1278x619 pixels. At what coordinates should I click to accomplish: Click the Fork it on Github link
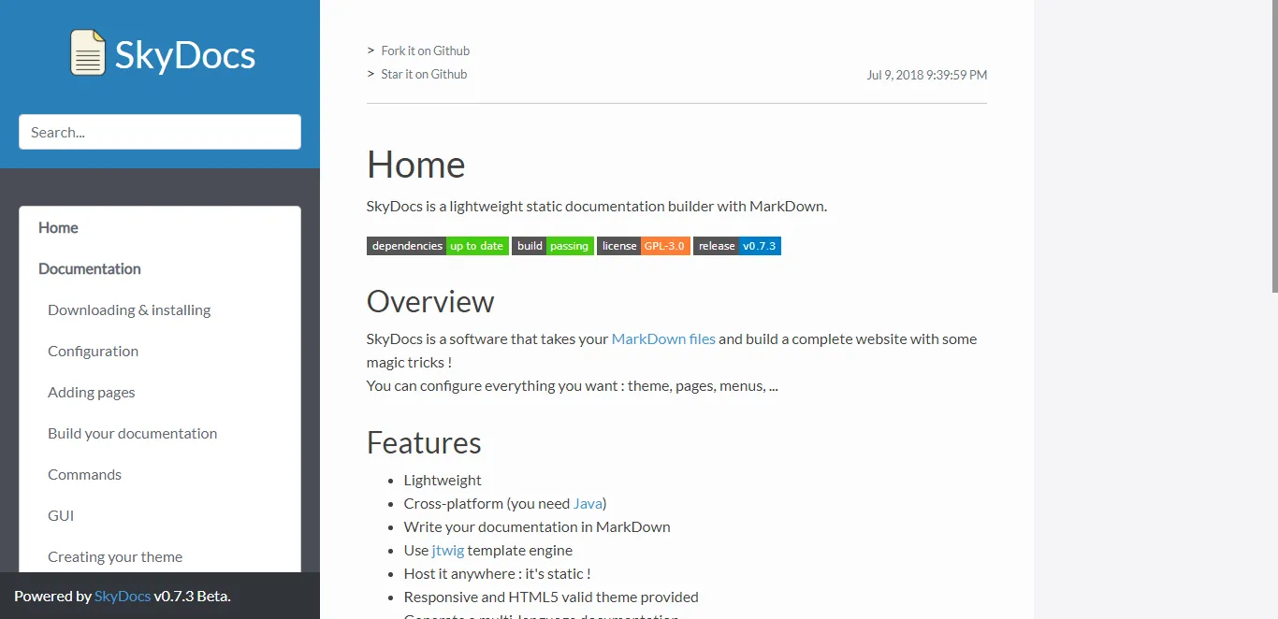click(424, 50)
